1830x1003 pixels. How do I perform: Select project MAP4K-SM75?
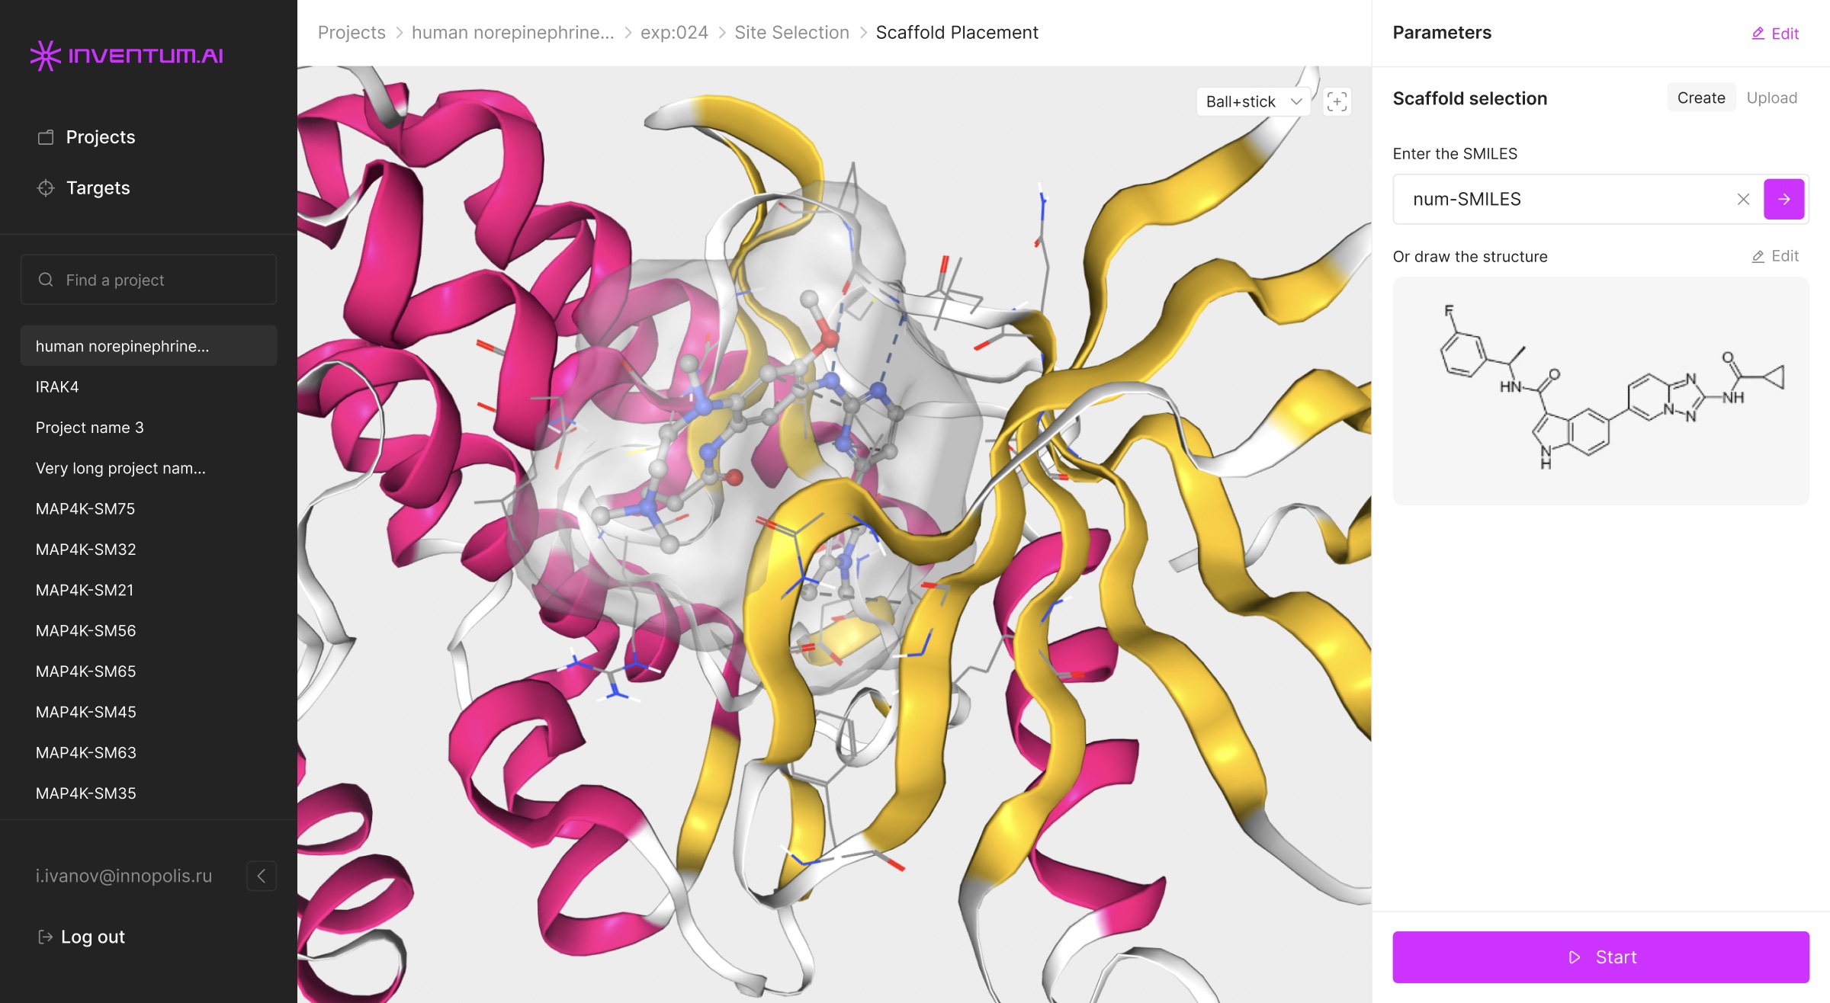(149, 508)
